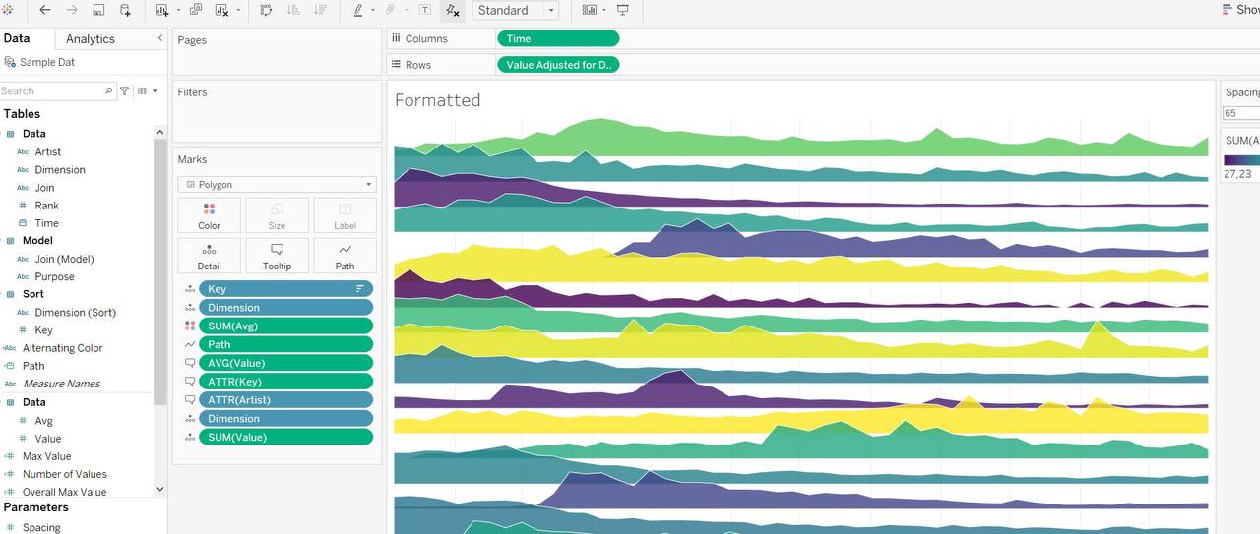Select the Spacing parameter

click(x=41, y=527)
